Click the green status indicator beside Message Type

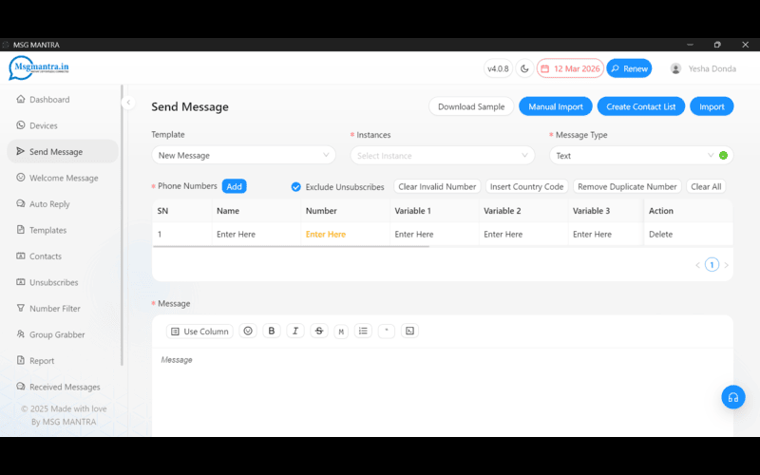(x=723, y=156)
